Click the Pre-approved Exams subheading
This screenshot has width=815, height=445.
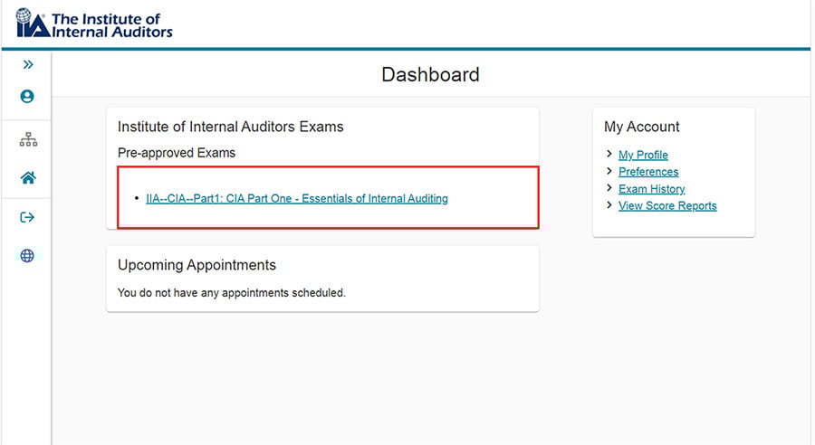coord(177,153)
